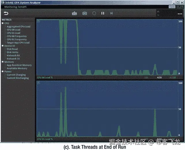This screenshot has width=185, height=150.
Task: Toggle the GLES button
Action: click(180, 7)
